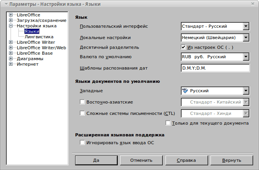Expand the LibreOffice Writer node
The height and width of the screenshot is (170, 259).
click(x=11, y=42)
